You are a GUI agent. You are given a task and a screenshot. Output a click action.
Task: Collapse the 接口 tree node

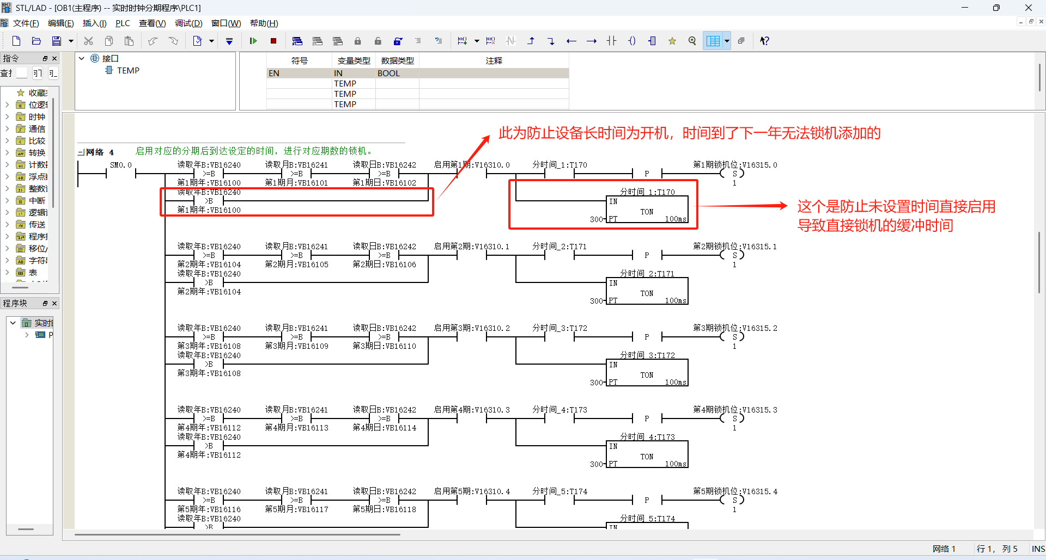point(82,58)
